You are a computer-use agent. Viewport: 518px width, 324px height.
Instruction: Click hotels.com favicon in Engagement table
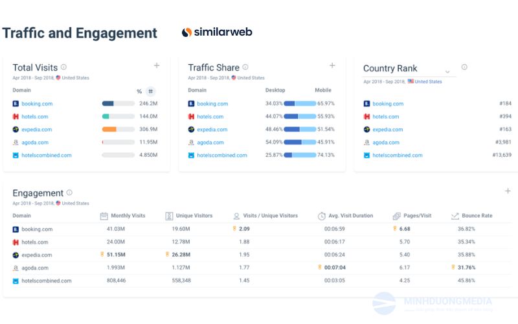click(16, 242)
